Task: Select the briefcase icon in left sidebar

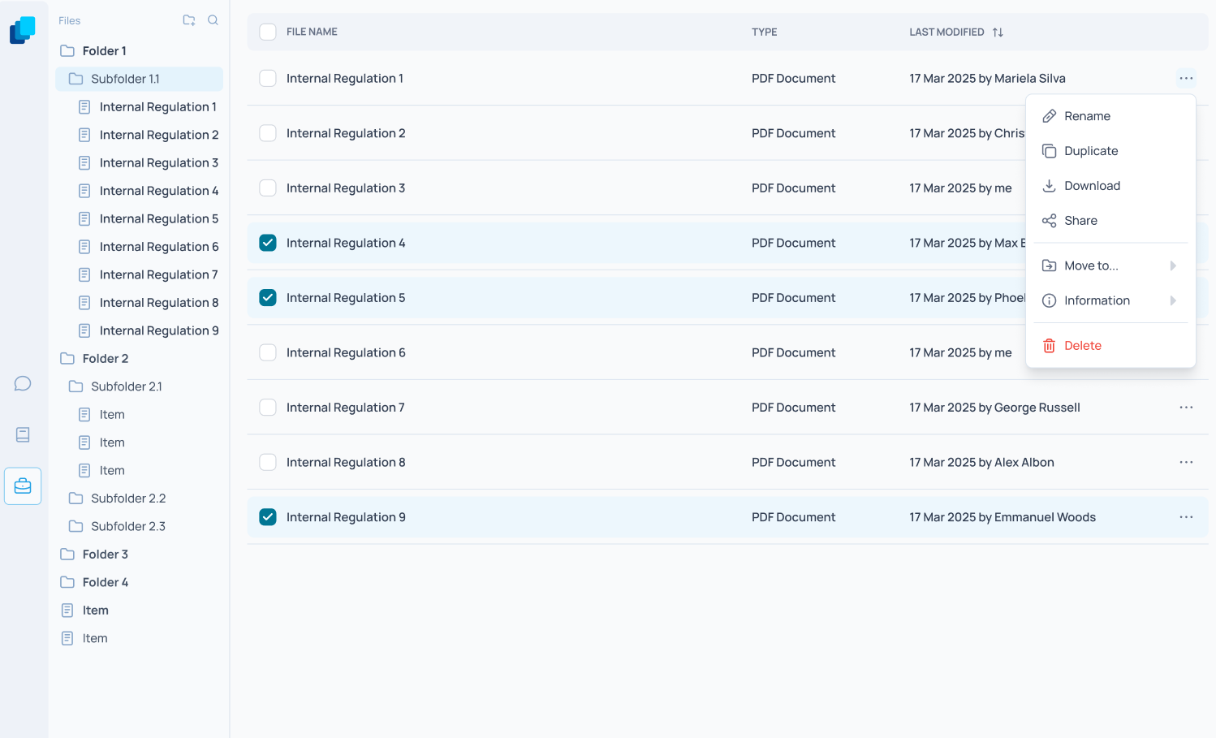Action: coord(23,486)
